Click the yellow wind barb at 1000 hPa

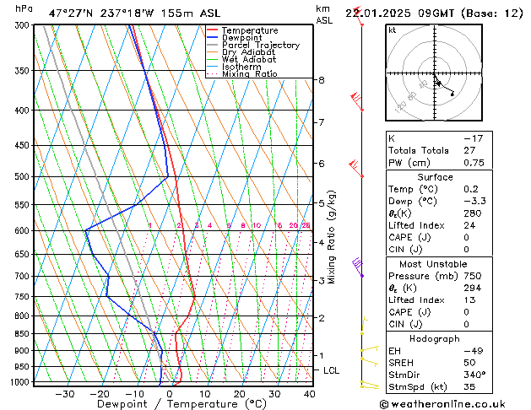(x=367, y=385)
